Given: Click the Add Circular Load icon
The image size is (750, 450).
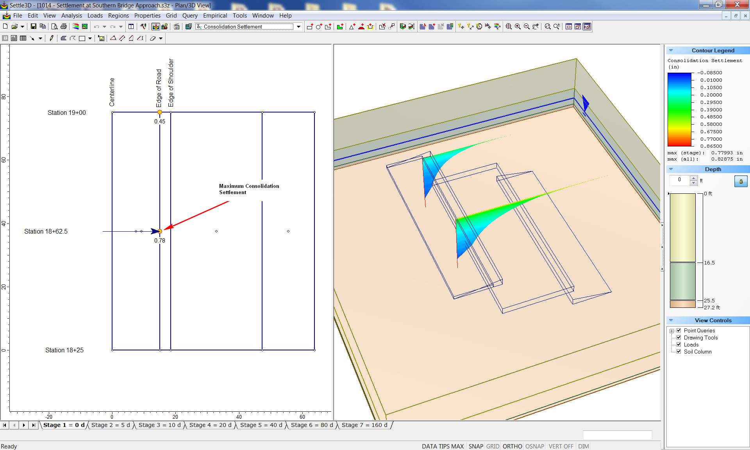Looking at the screenshot, I should [319, 27].
